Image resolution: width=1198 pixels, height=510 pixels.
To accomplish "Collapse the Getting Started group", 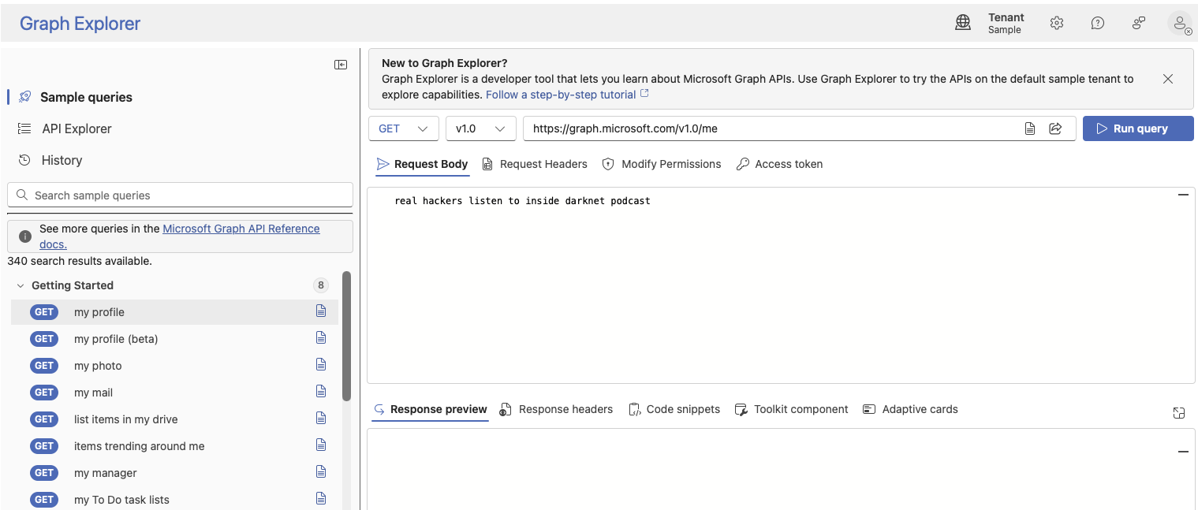I will (21, 285).
